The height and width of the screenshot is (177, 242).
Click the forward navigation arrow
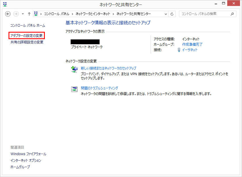click(16, 14)
